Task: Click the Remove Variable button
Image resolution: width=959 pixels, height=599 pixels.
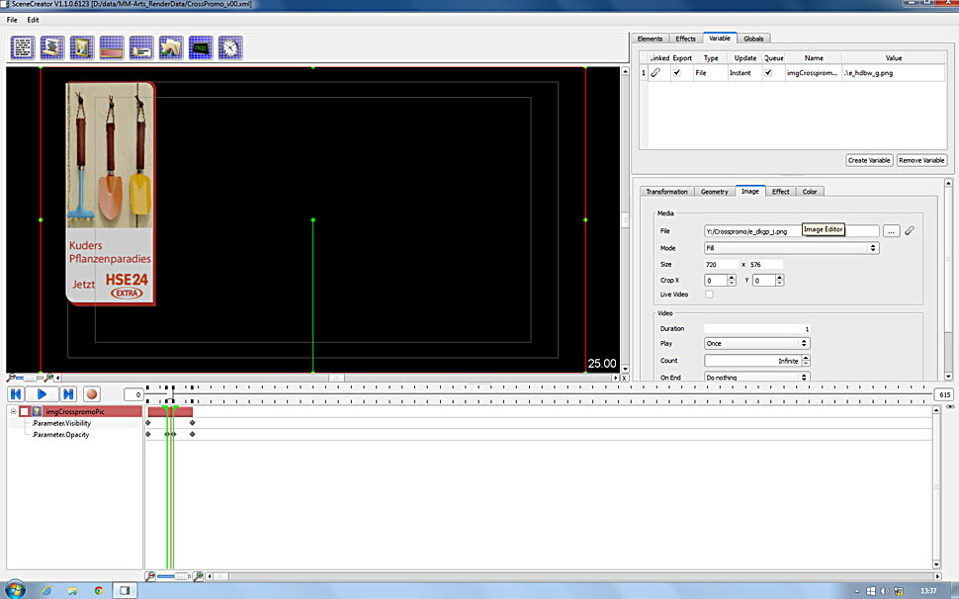Action: [x=922, y=160]
